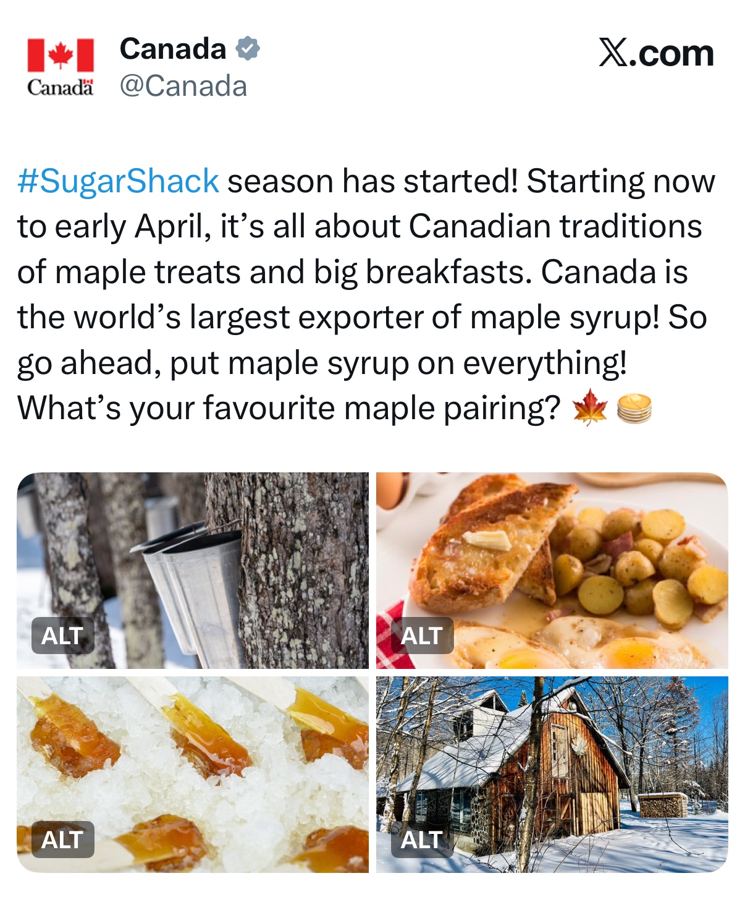This screenshot has height=902, width=745.
Task: Open ALT text on sap buckets photo
Action: (x=62, y=635)
